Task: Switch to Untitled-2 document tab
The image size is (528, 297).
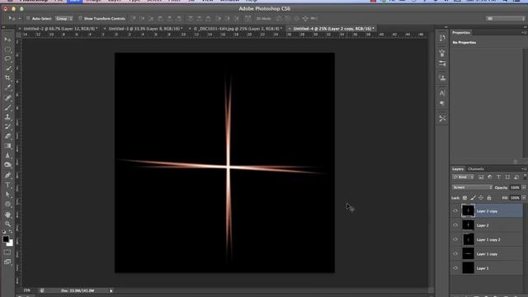Action: [x=59, y=29]
